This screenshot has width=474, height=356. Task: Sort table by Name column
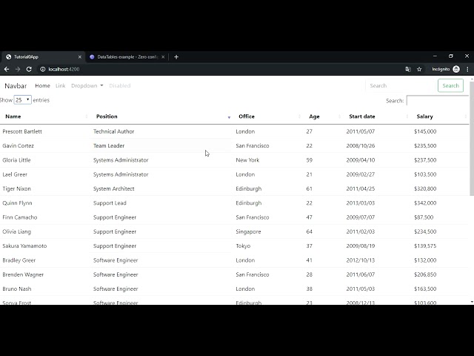pyautogui.click(x=13, y=116)
